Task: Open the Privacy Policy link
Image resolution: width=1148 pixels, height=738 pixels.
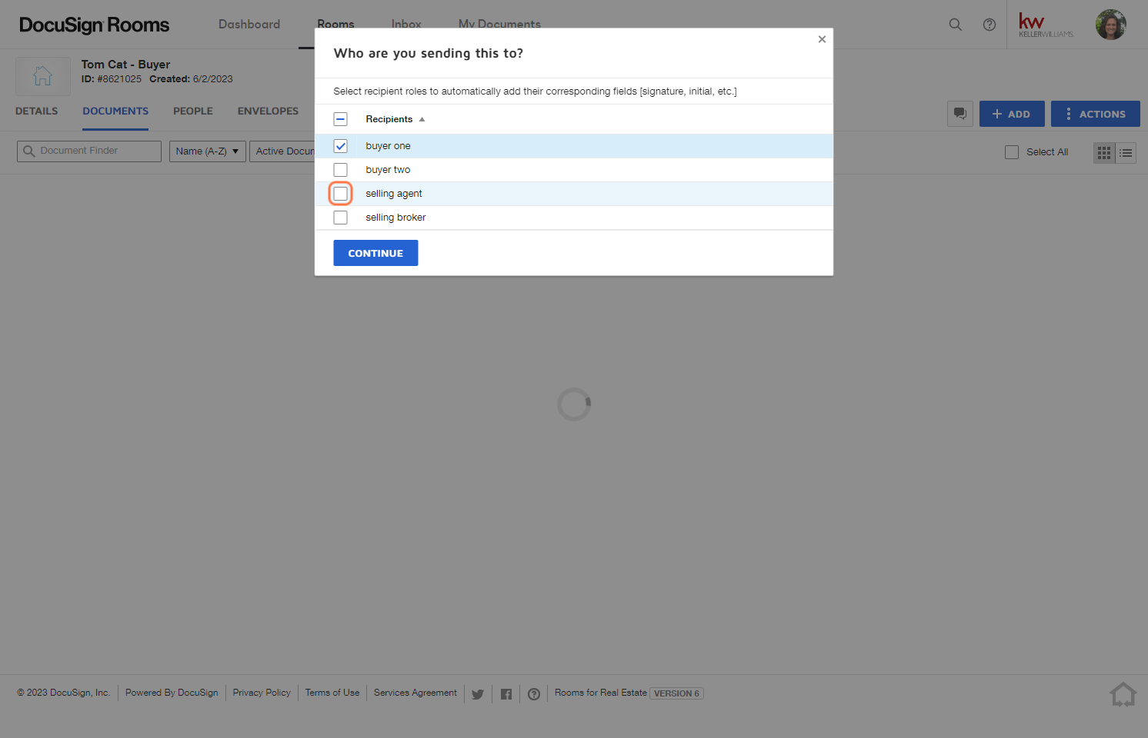Action: (262, 693)
